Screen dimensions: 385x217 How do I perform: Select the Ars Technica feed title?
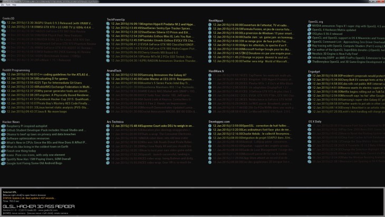click(x=115, y=122)
